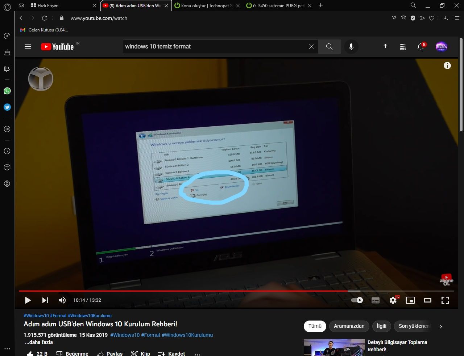This screenshot has height=356, width=464.
Task: Close the Adım adım USB'den tab
Action: click(x=166, y=6)
